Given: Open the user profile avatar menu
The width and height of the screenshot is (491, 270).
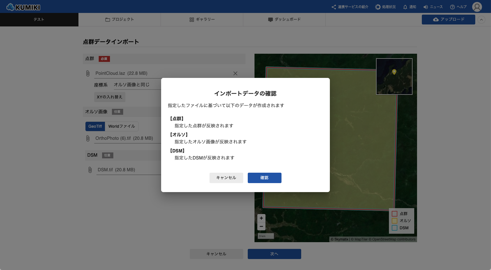Looking at the screenshot, I should tap(477, 7).
